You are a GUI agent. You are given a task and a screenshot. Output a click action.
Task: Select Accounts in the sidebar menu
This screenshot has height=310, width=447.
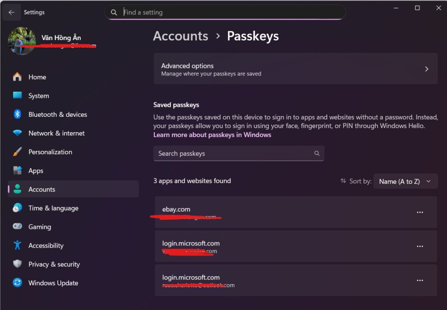click(41, 189)
